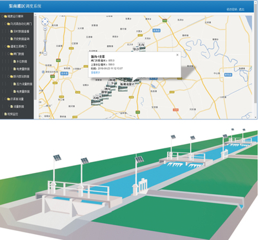The image size is (258, 240).
Task: Open 实时数据查看 in the sidebar
Action: [21, 32]
